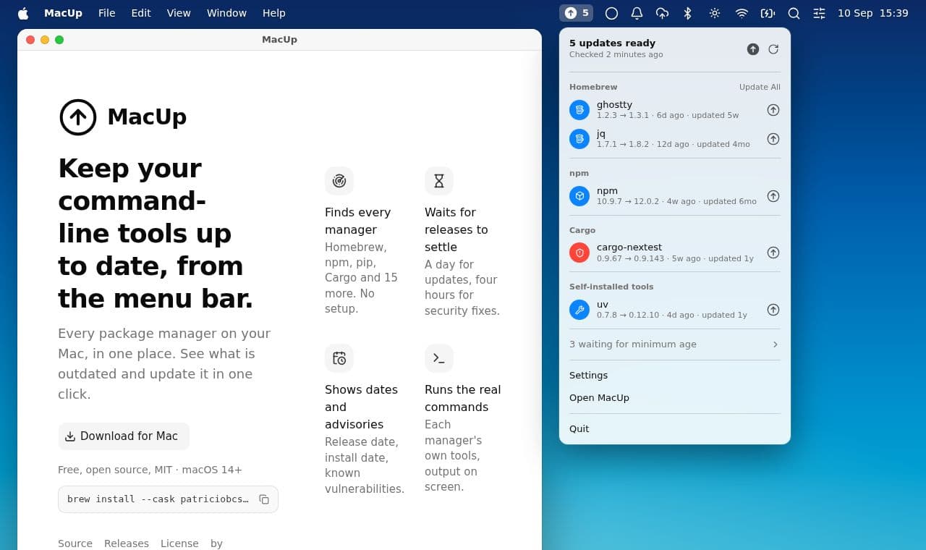Open the File menu
Image resolution: width=926 pixels, height=550 pixels.
click(107, 13)
